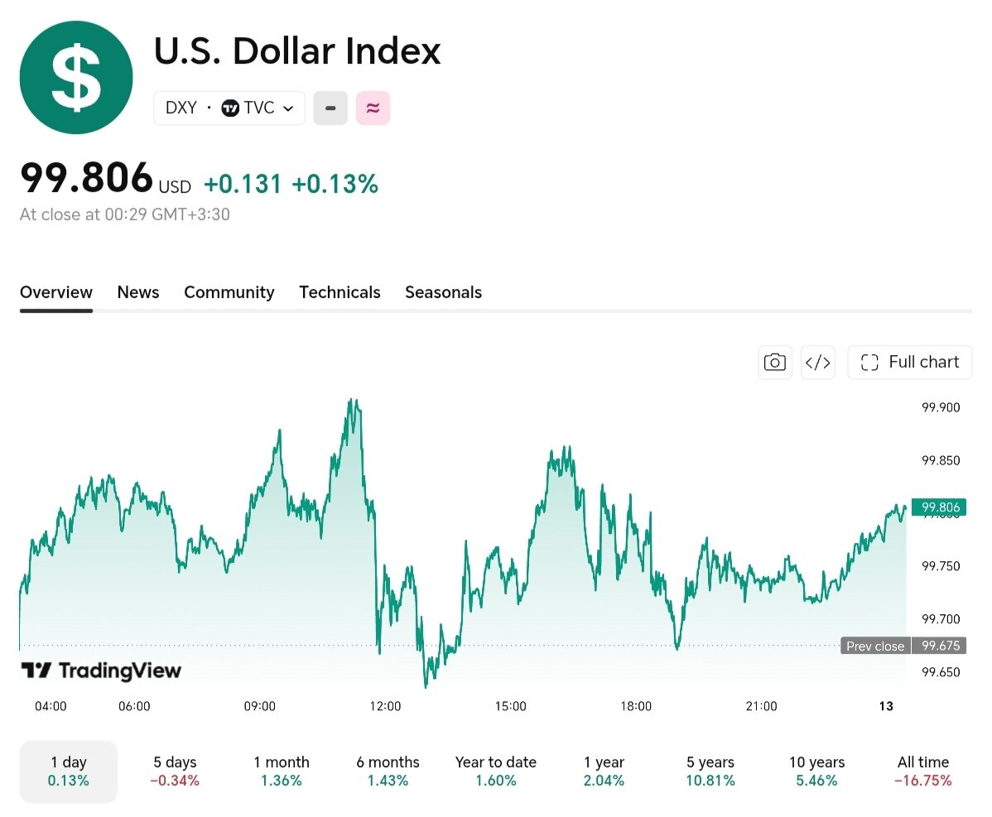The width and height of the screenshot is (992, 817).
Task: Click the green dollar sign logo
Action: coord(76,77)
